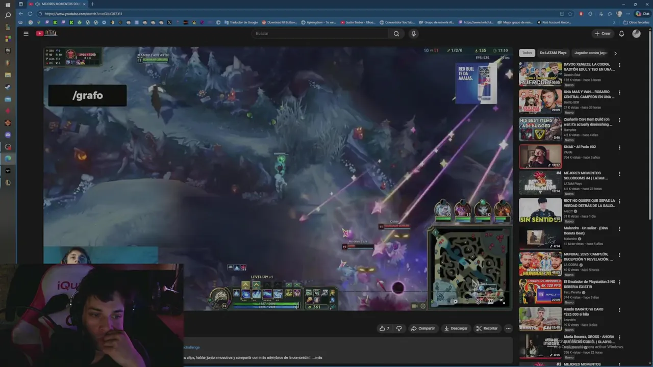Go back with browser back arrow
Screen dimensions: 653x367
21,14
